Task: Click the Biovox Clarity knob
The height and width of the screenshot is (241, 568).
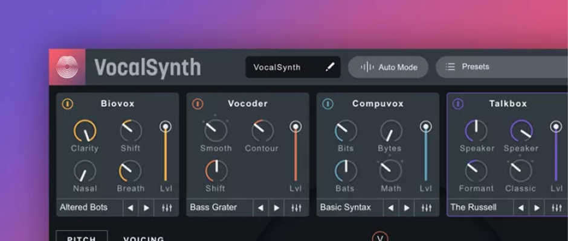Action: tap(85, 131)
